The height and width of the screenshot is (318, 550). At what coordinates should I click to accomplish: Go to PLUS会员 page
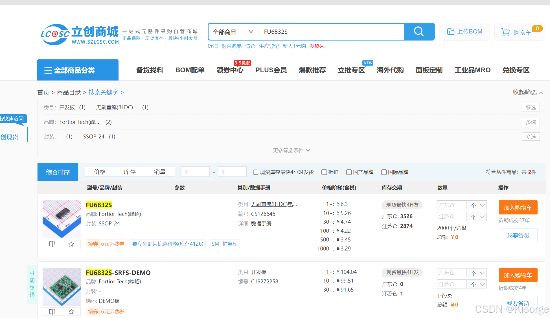click(x=271, y=70)
